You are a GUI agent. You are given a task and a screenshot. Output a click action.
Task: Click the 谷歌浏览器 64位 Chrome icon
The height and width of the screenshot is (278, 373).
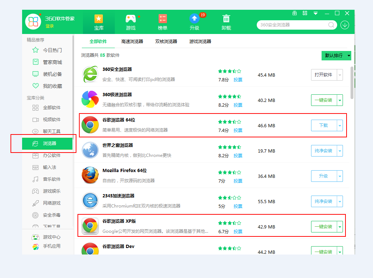[x=90, y=125]
